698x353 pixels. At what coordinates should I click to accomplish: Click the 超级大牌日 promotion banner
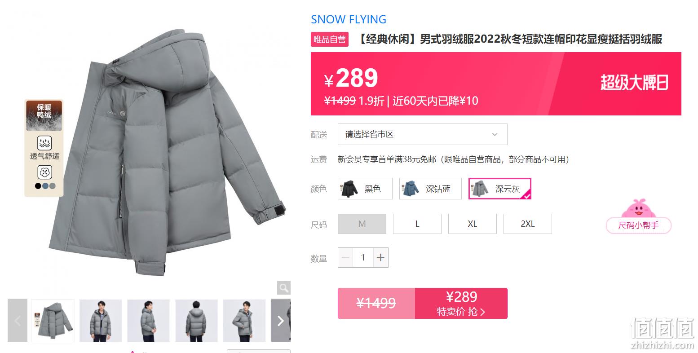tap(634, 83)
